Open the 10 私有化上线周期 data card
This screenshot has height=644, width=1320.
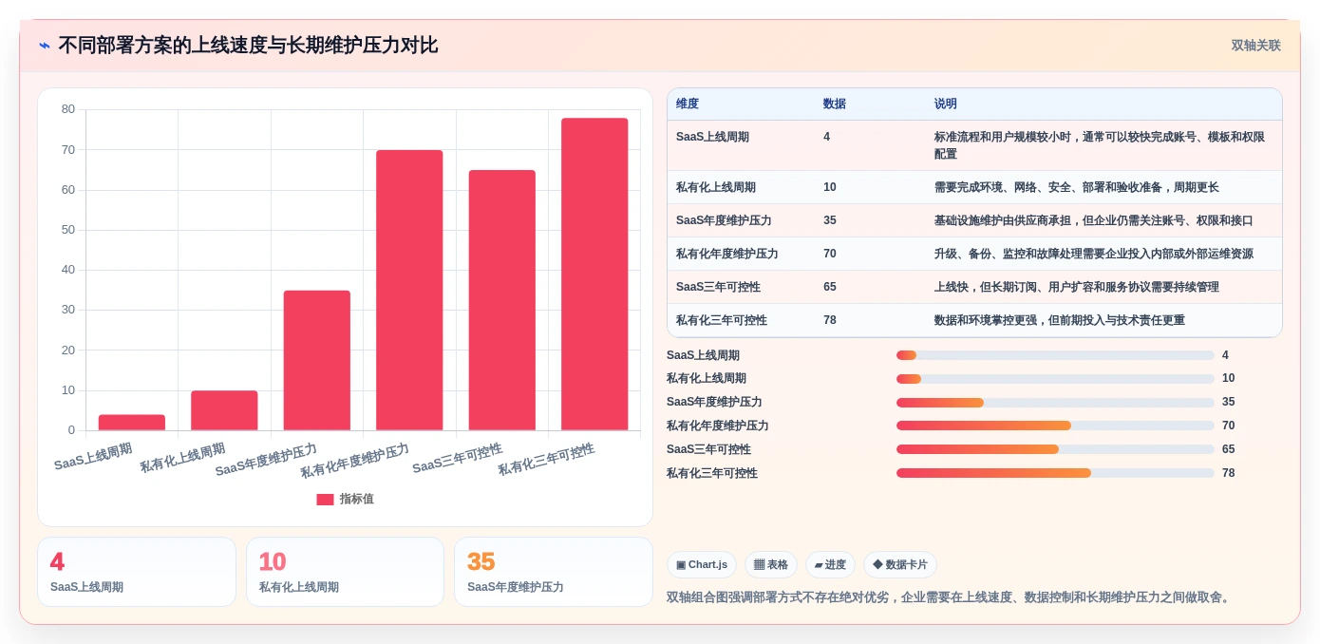[x=345, y=572]
